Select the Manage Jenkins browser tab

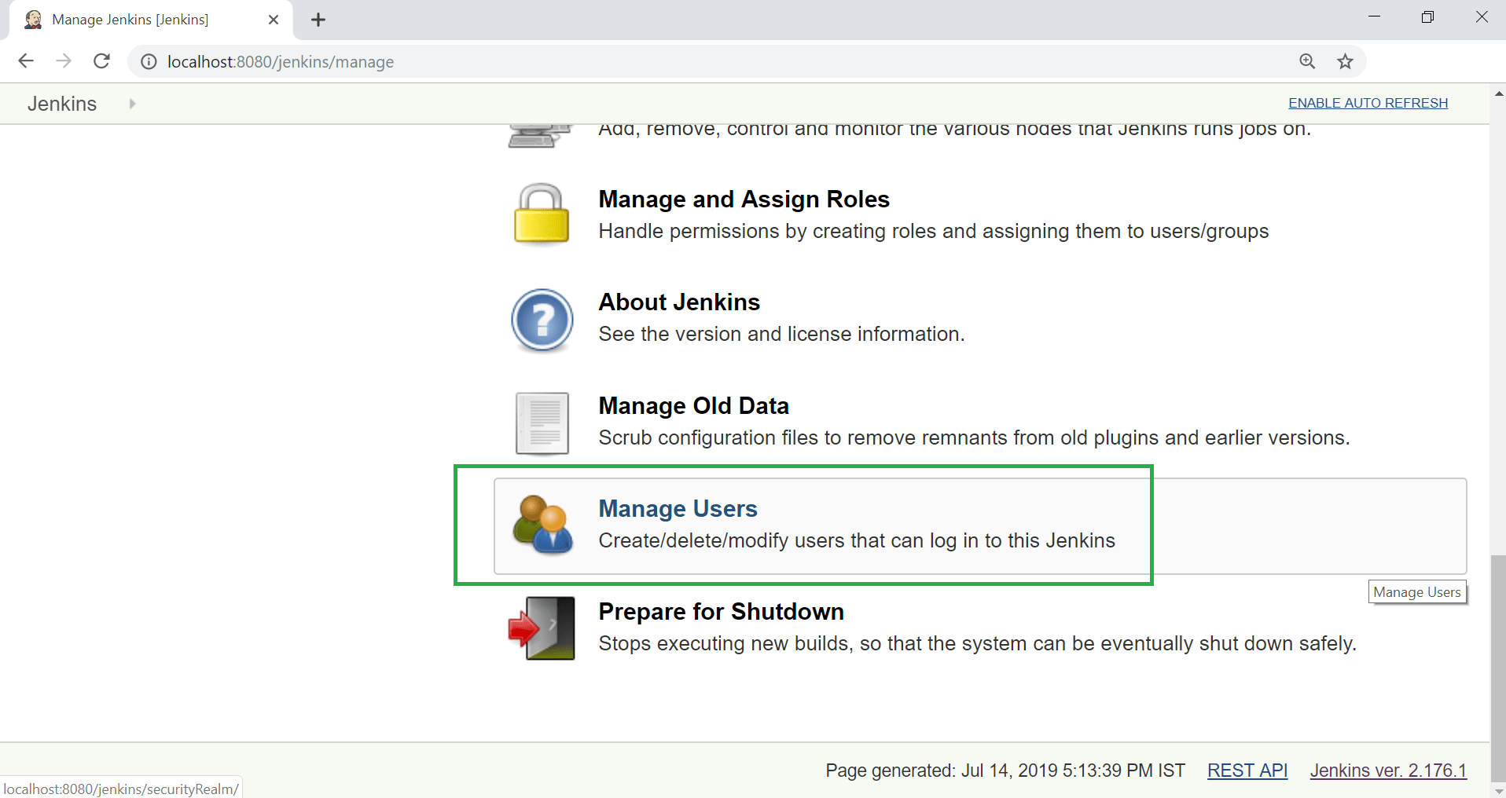click(151, 20)
